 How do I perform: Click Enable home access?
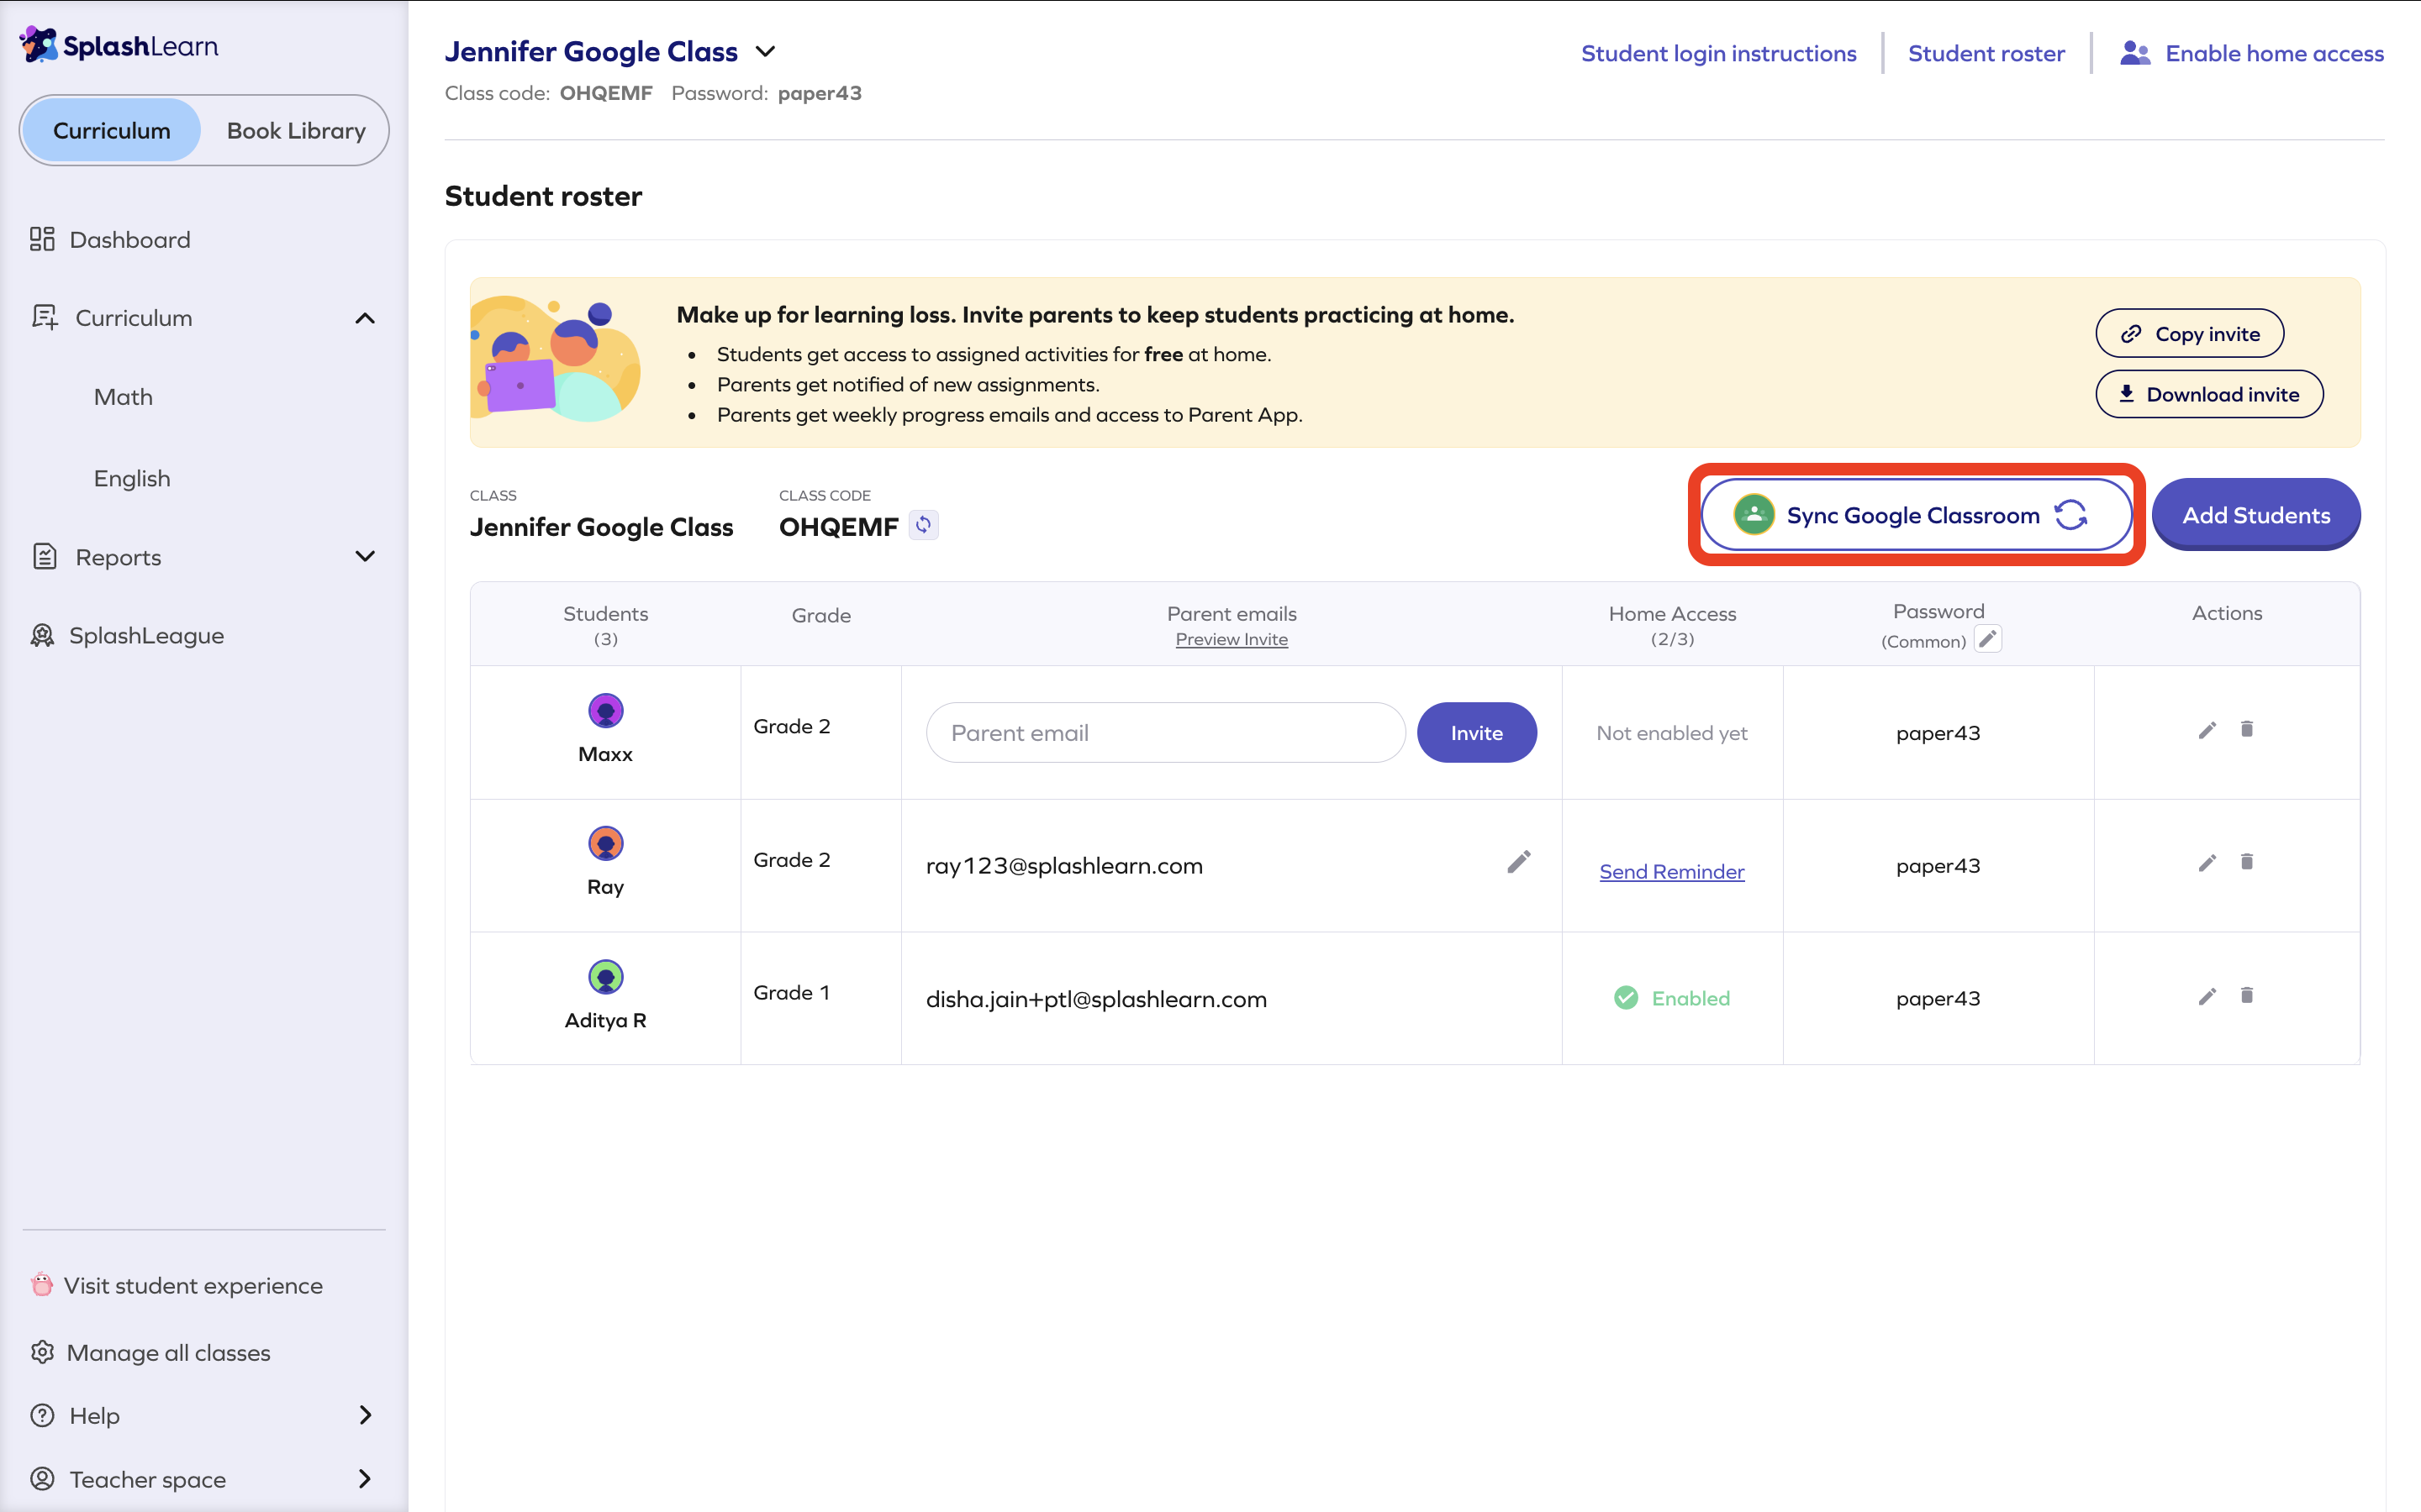2274,53
